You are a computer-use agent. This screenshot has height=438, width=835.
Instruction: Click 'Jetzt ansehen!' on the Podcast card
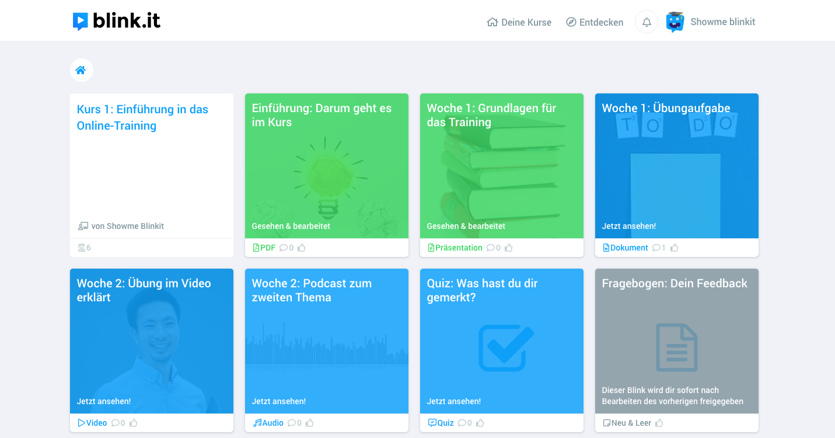(x=278, y=401)
